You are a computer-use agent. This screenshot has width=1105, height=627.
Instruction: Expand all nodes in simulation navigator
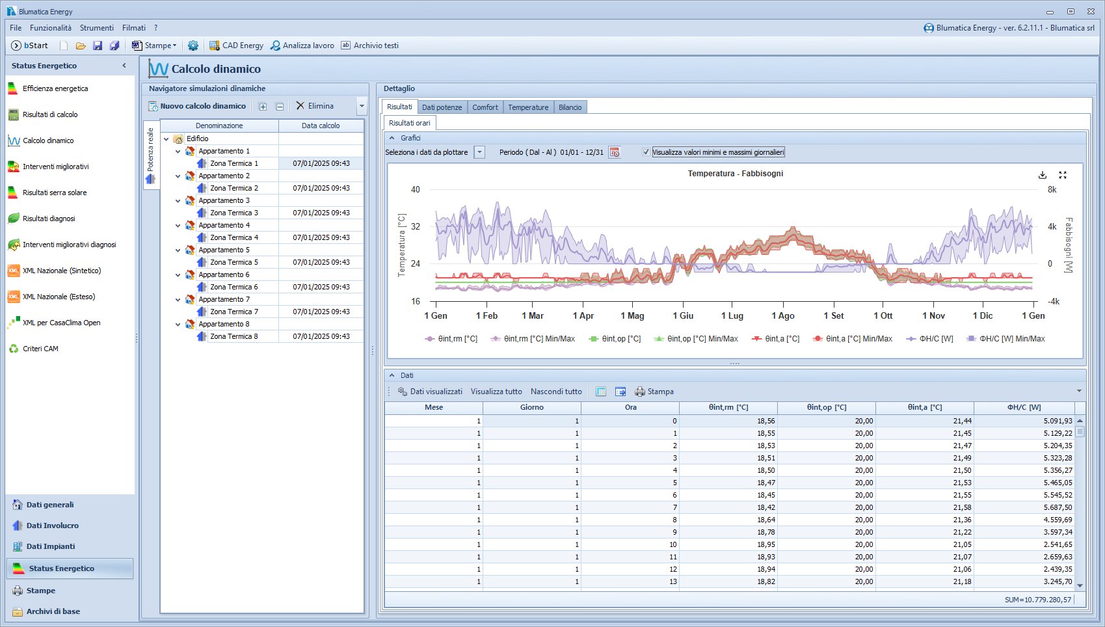pyautogui.click(x=263, y=107)
